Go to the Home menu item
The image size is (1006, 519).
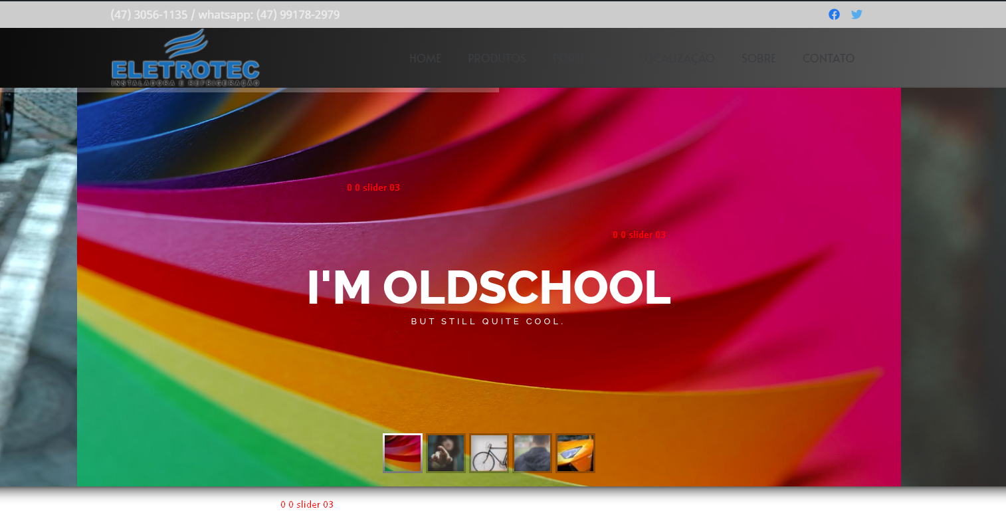pyautogui.click(x=425, y=58)
